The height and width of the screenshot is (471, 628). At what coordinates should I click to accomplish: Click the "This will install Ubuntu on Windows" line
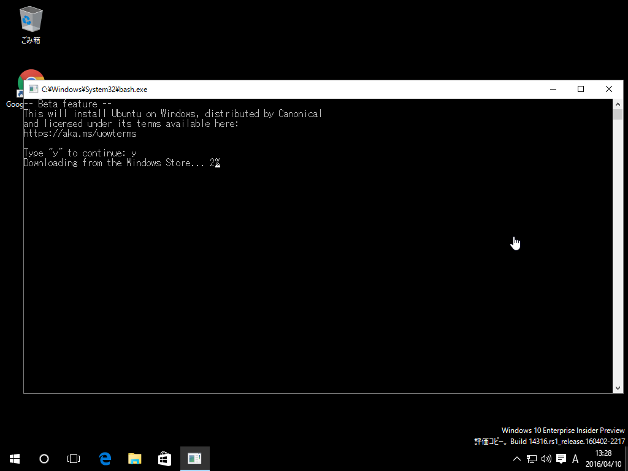click(172, 113)
